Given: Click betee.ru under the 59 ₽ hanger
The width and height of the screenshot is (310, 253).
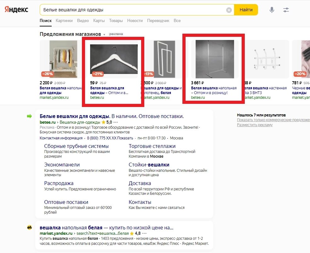Looking at the screenshot, I should pos(97,98).
